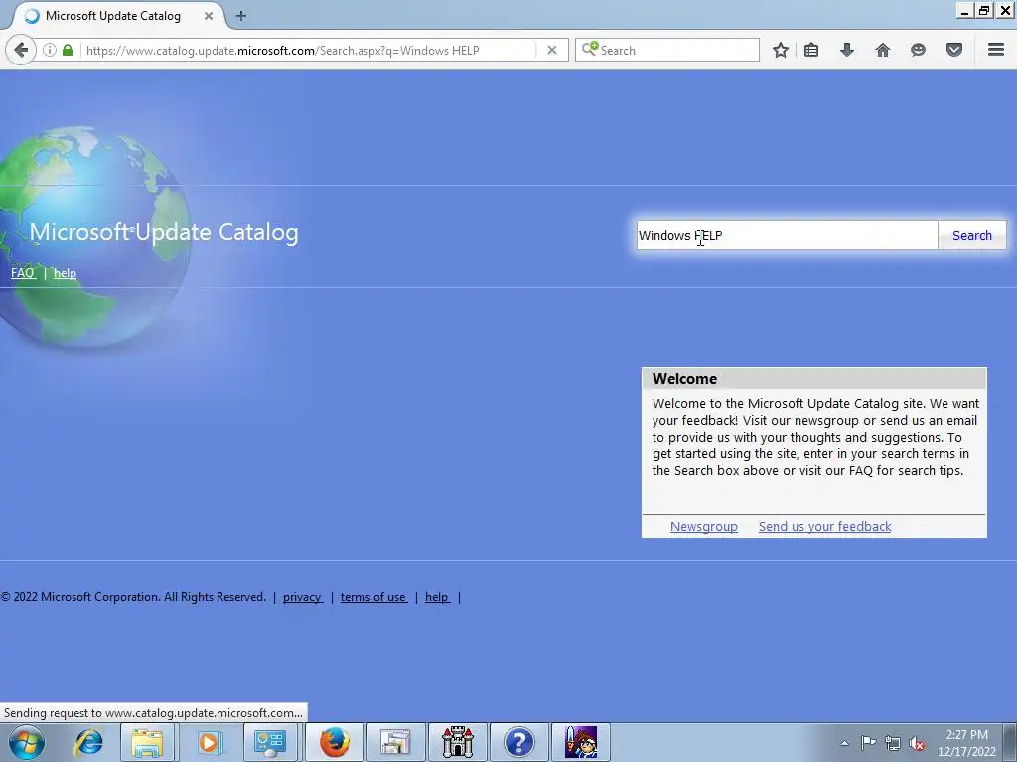Open the footer help link
1017x762 pixels.
(x=437, y=597)
